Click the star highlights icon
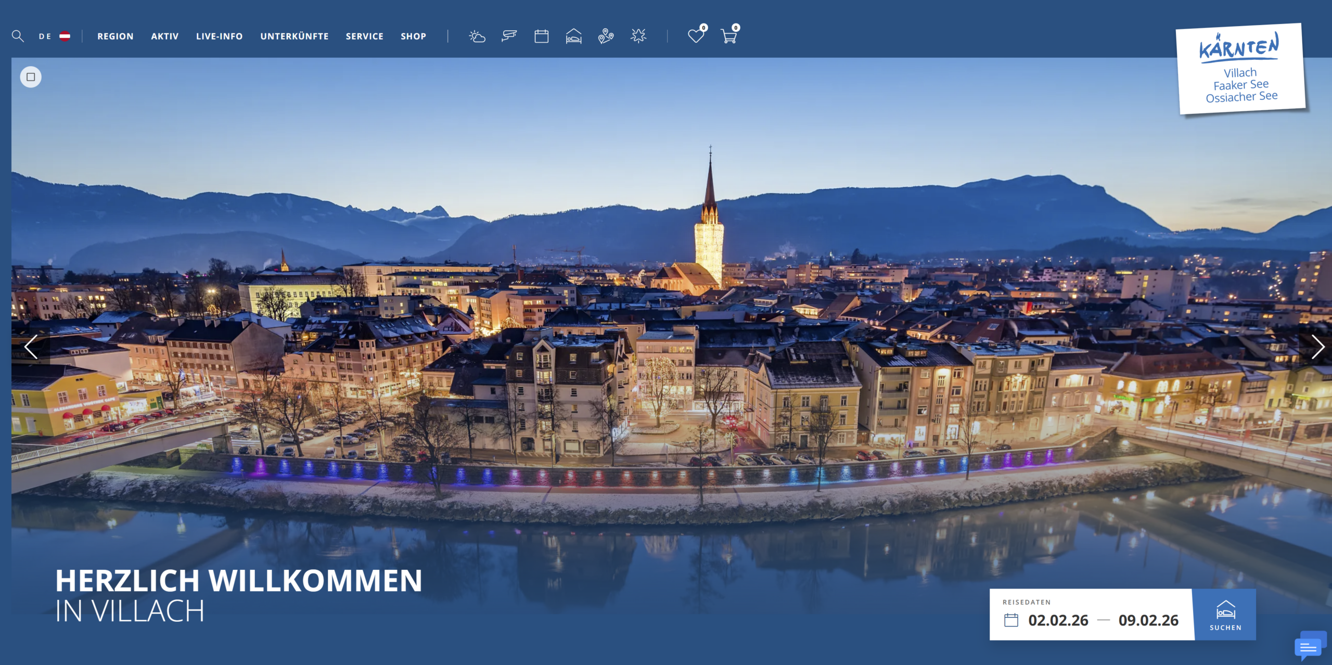Viewport: 1332px width, 665px height. [638, 36]
